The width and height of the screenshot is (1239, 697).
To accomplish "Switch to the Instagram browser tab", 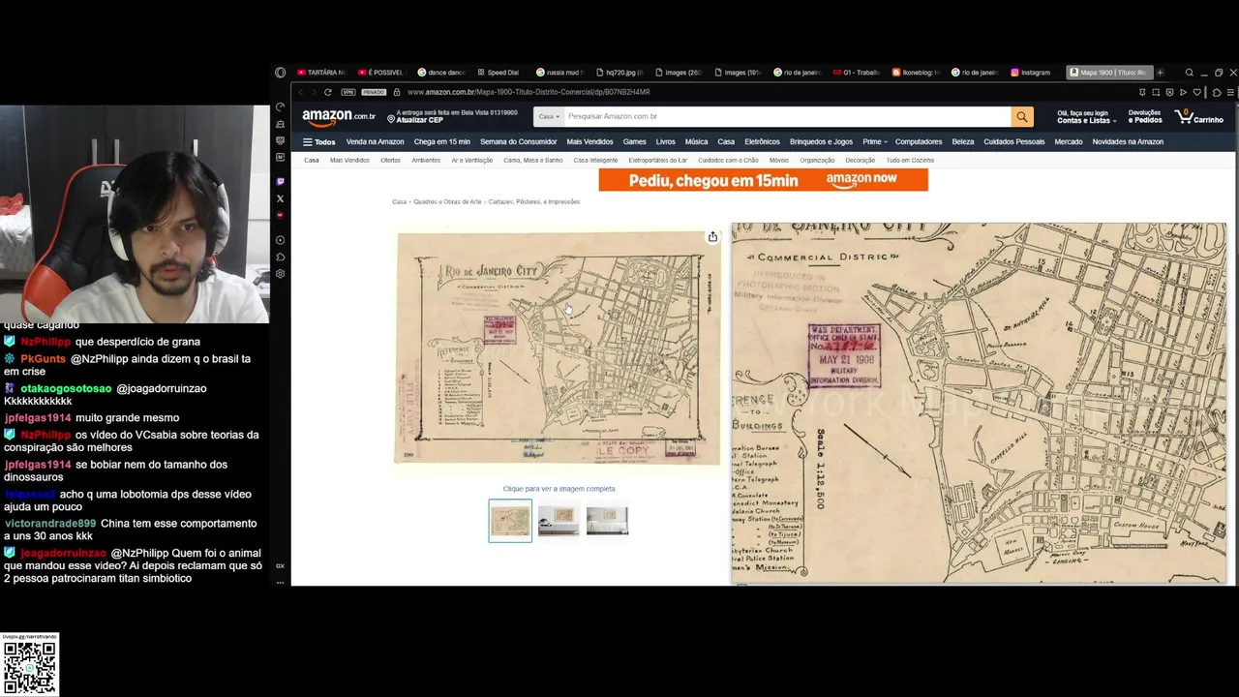I will point(1032,73).
